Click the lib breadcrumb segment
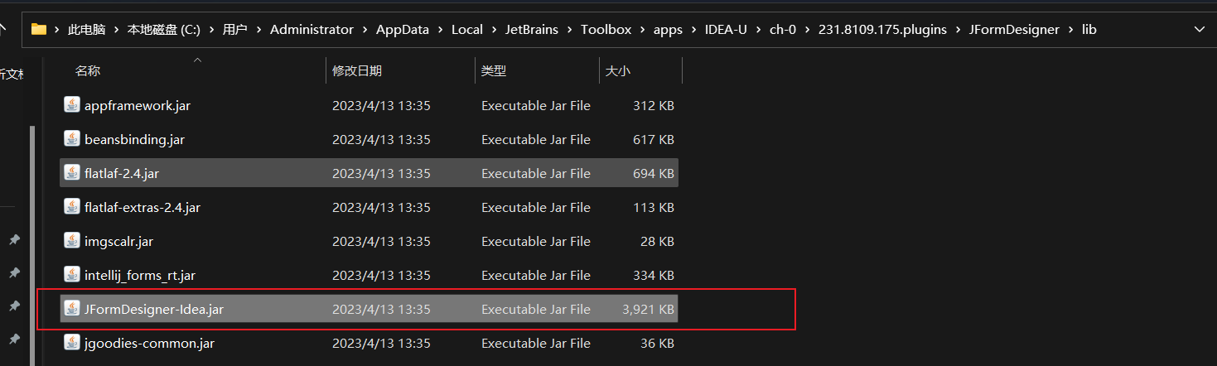1217x366 pixels. click(1089, 29)
